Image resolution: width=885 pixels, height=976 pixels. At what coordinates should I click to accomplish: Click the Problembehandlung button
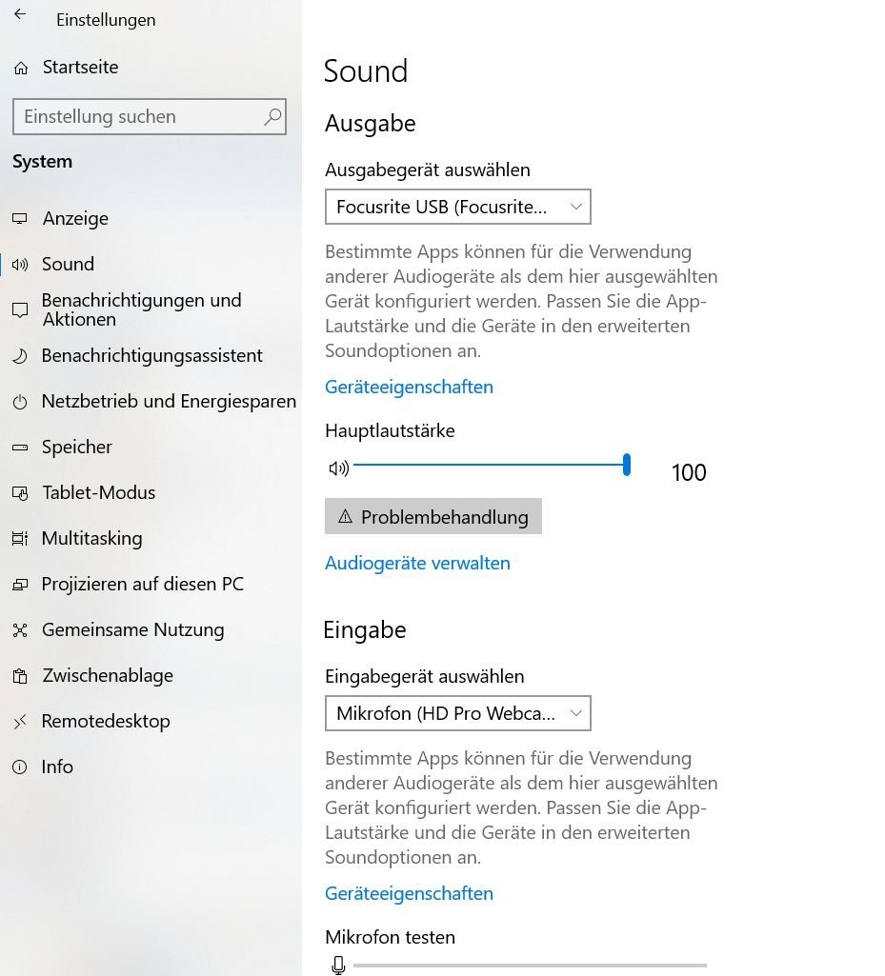click(x=433, y=517)
